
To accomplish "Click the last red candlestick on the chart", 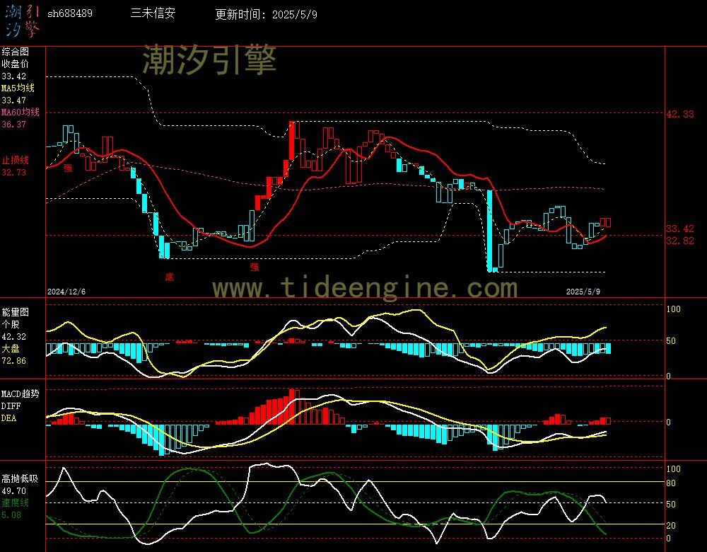I will (608, 222).
